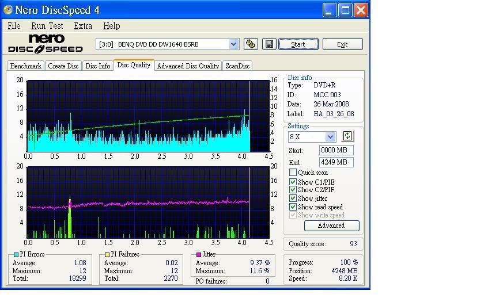The width and height of the screenshot is (484, 302).
Task: Click the disc ID MCC 003
Action: (x=327, y=94)
